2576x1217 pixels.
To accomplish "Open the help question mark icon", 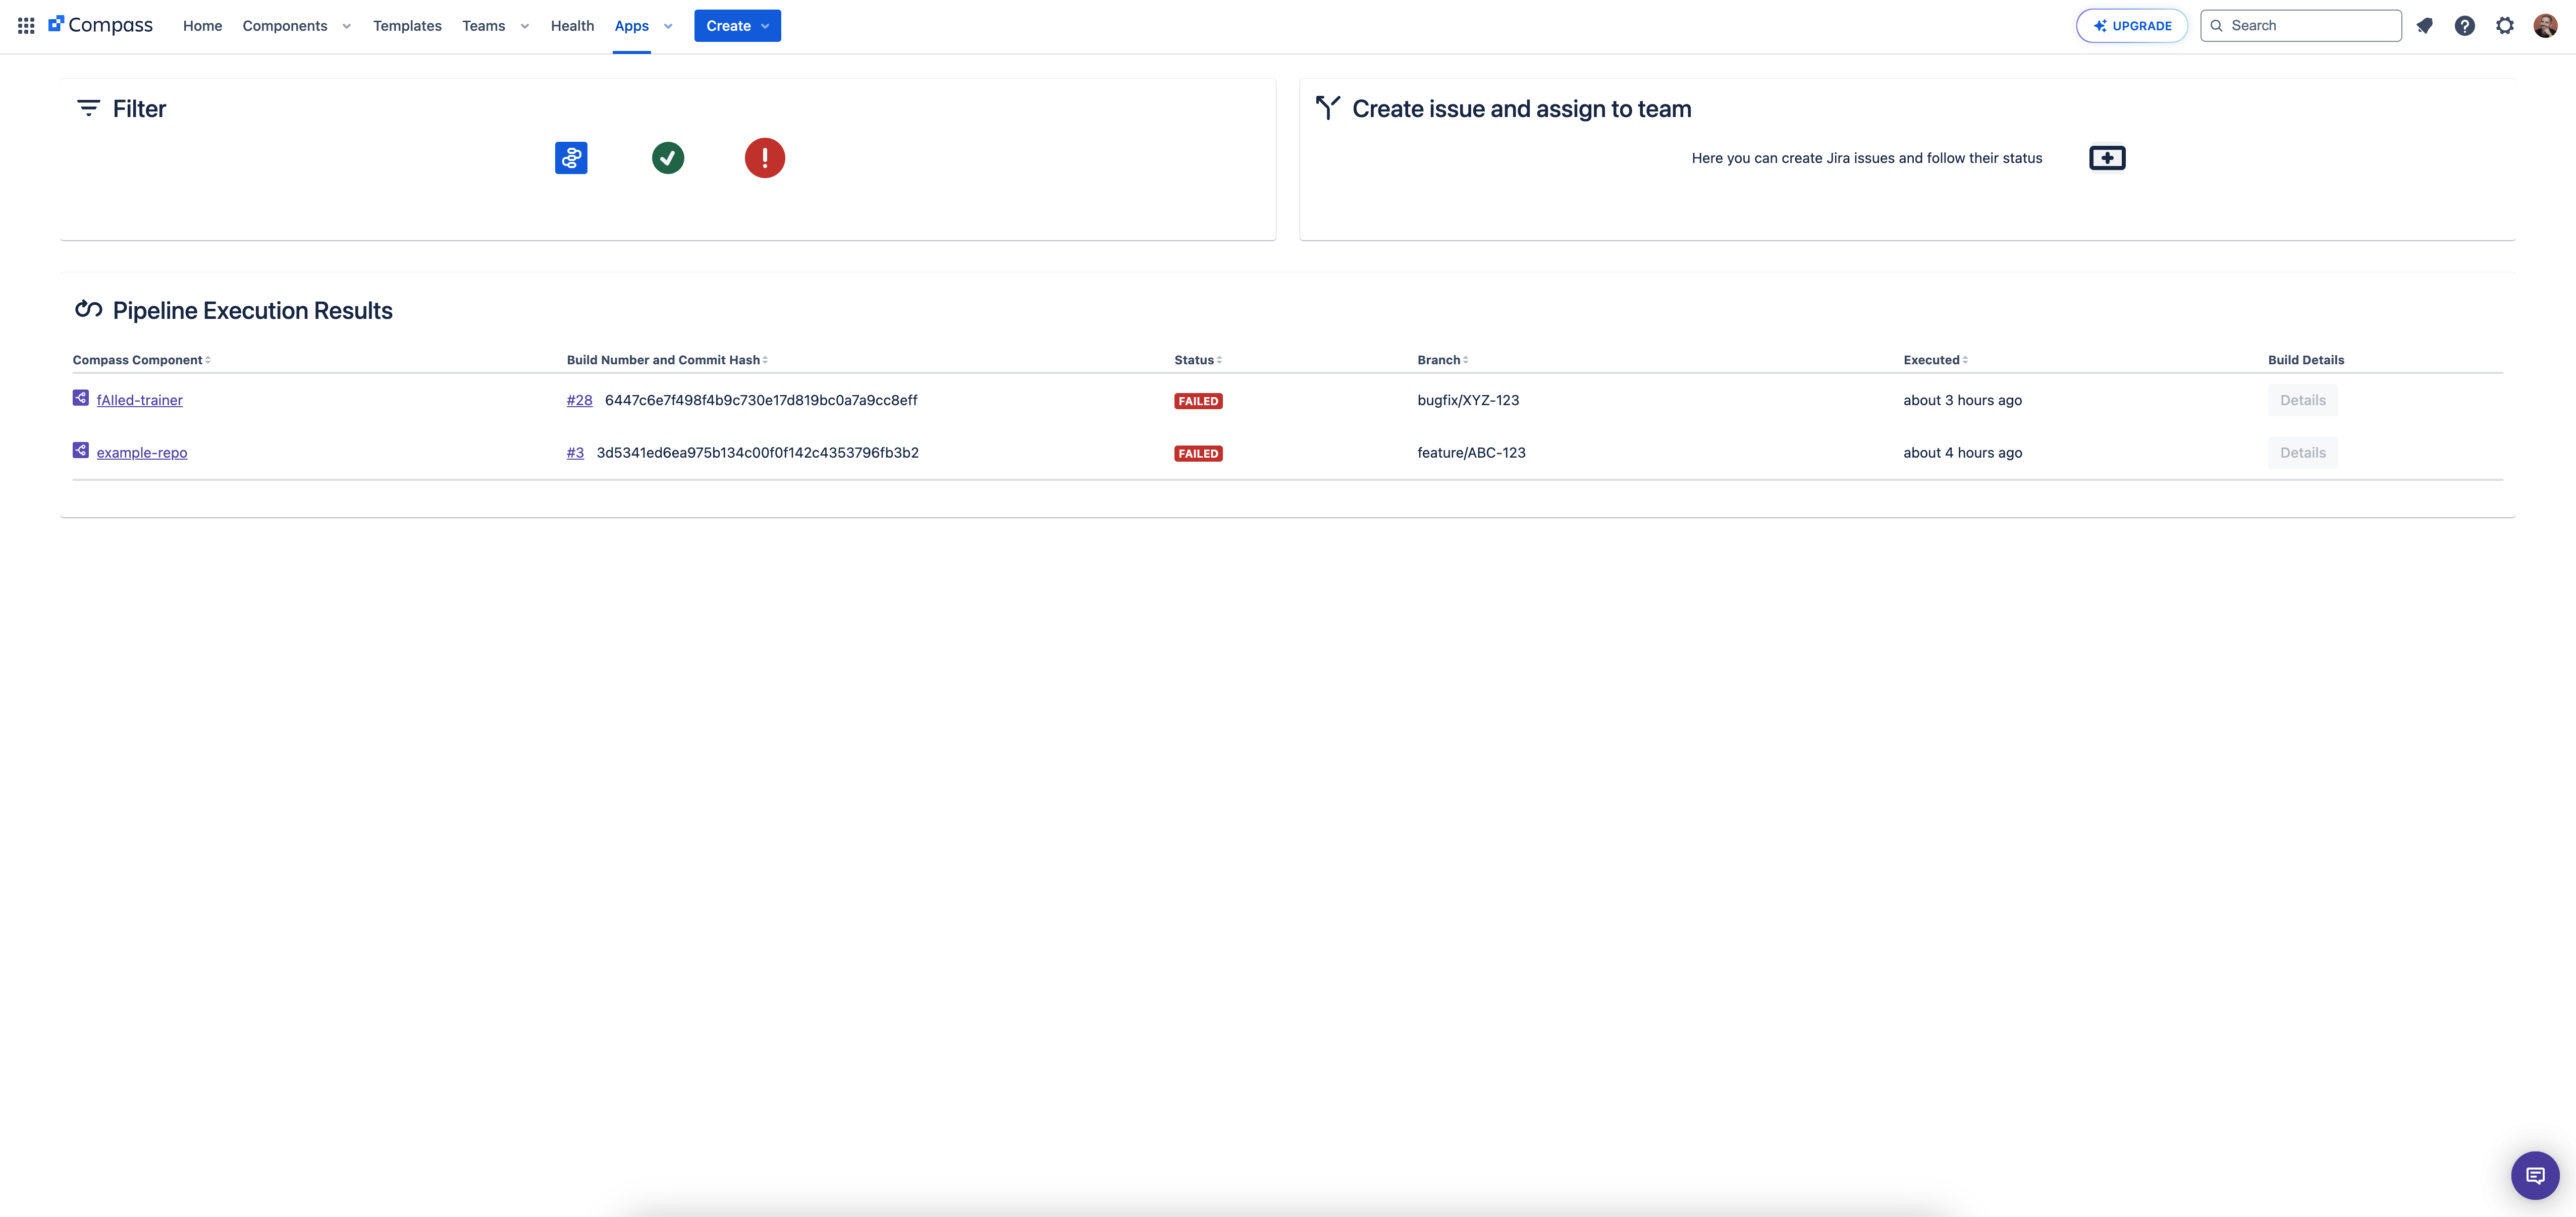I will pos(2465,26).
